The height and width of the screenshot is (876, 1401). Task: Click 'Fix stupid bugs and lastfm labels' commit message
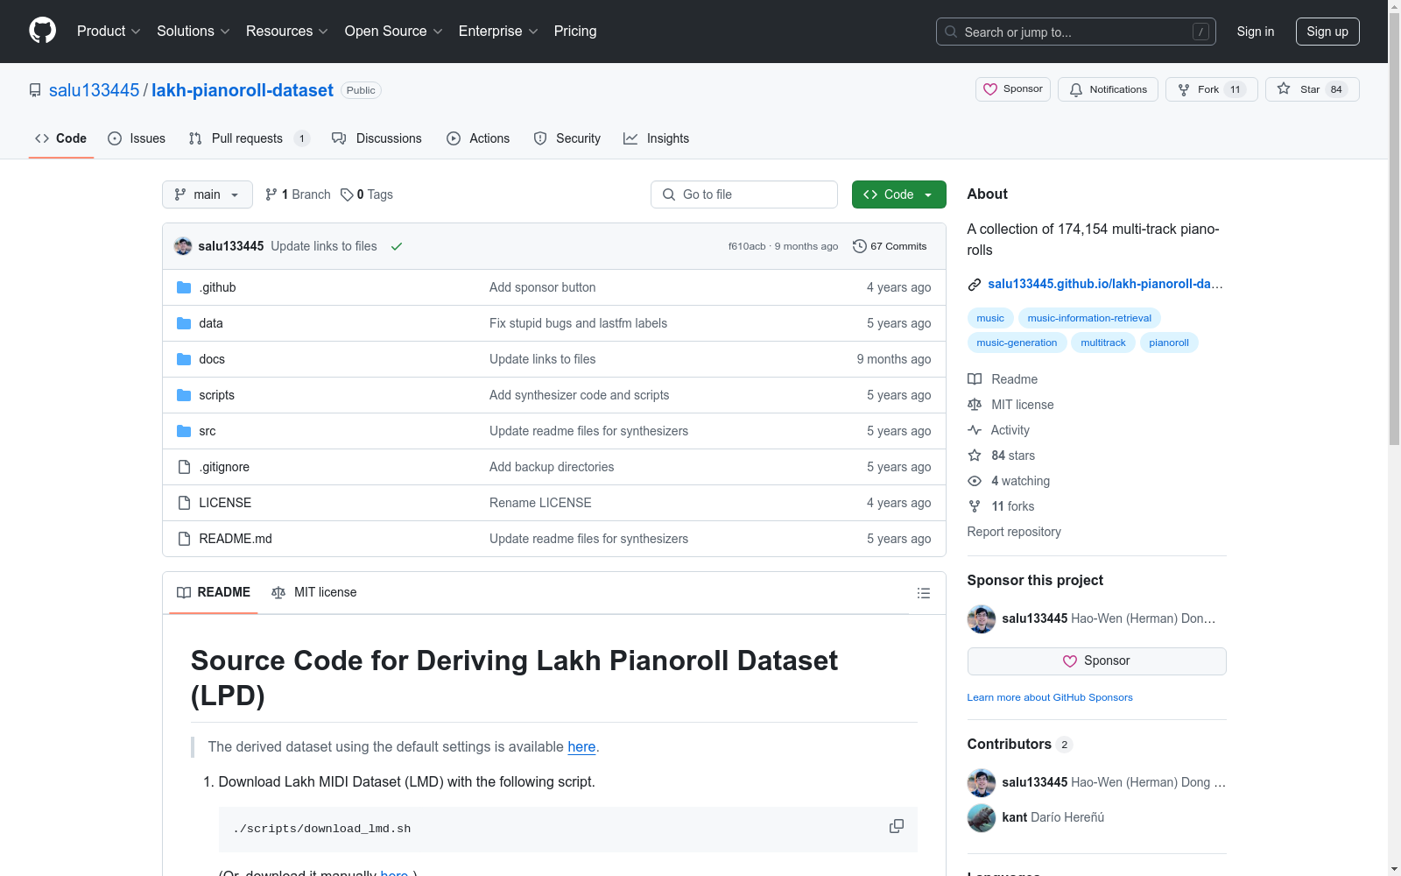[578, 323]
